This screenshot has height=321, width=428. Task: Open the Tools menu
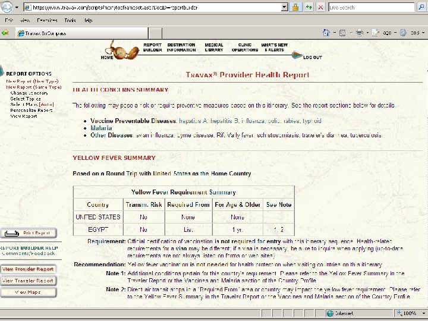70,20
